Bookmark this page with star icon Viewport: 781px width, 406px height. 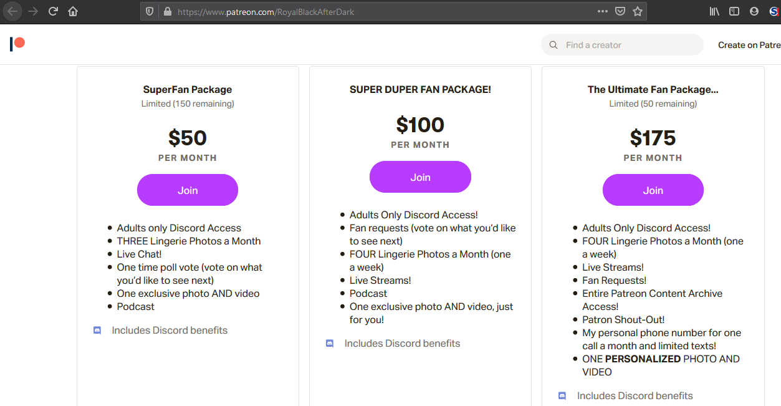pos(637,11)
